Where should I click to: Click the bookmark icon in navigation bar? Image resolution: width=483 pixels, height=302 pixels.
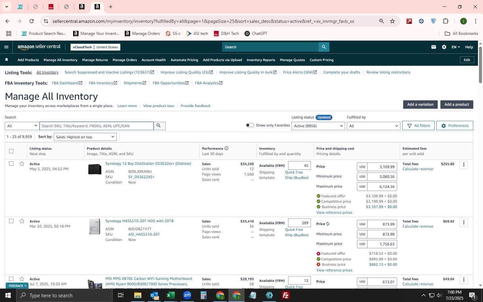[x=6, y=60]
